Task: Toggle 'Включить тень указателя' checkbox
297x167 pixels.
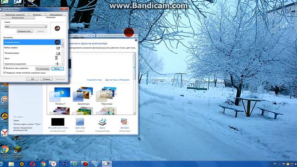Action: pos(4,68)
